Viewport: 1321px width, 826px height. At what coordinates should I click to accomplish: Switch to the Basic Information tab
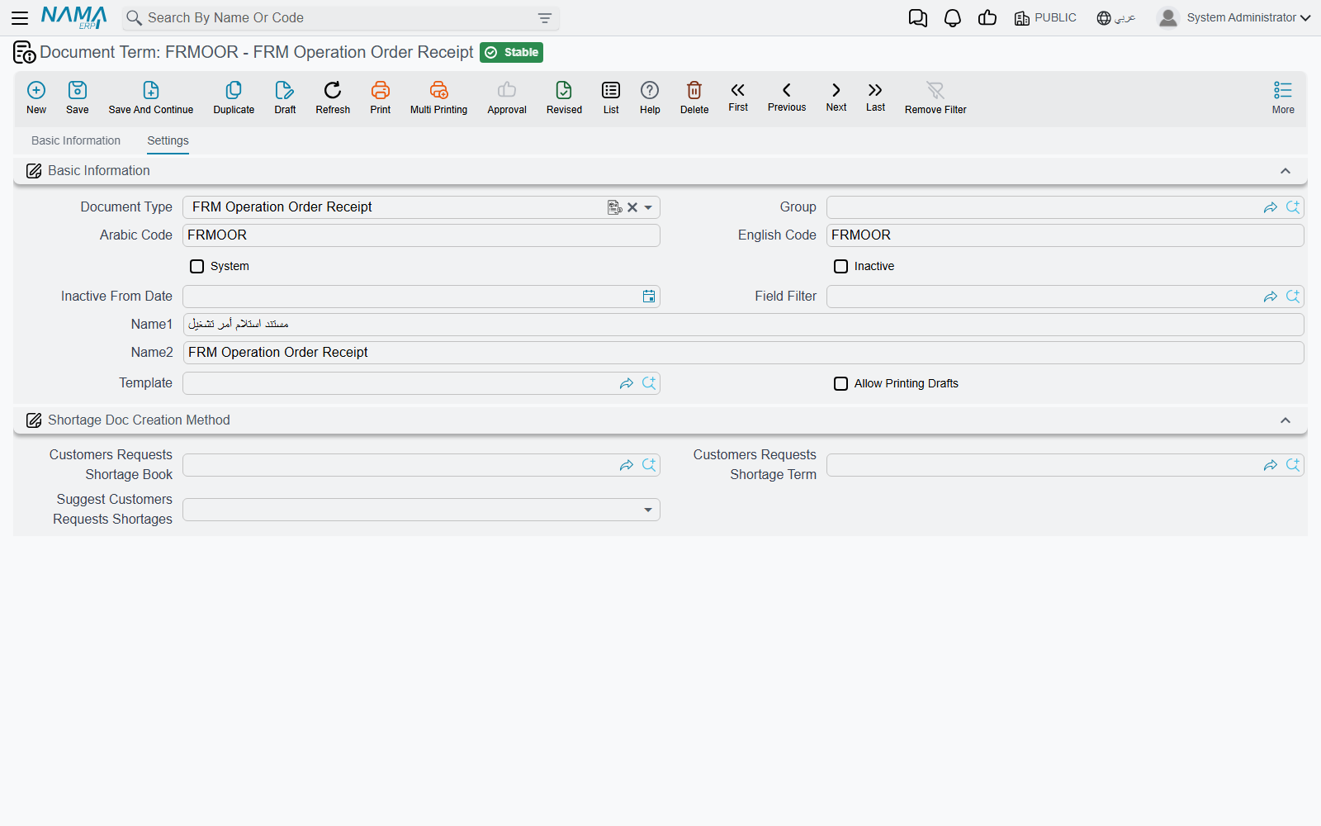pyautogui.click(x=76, y=140)
